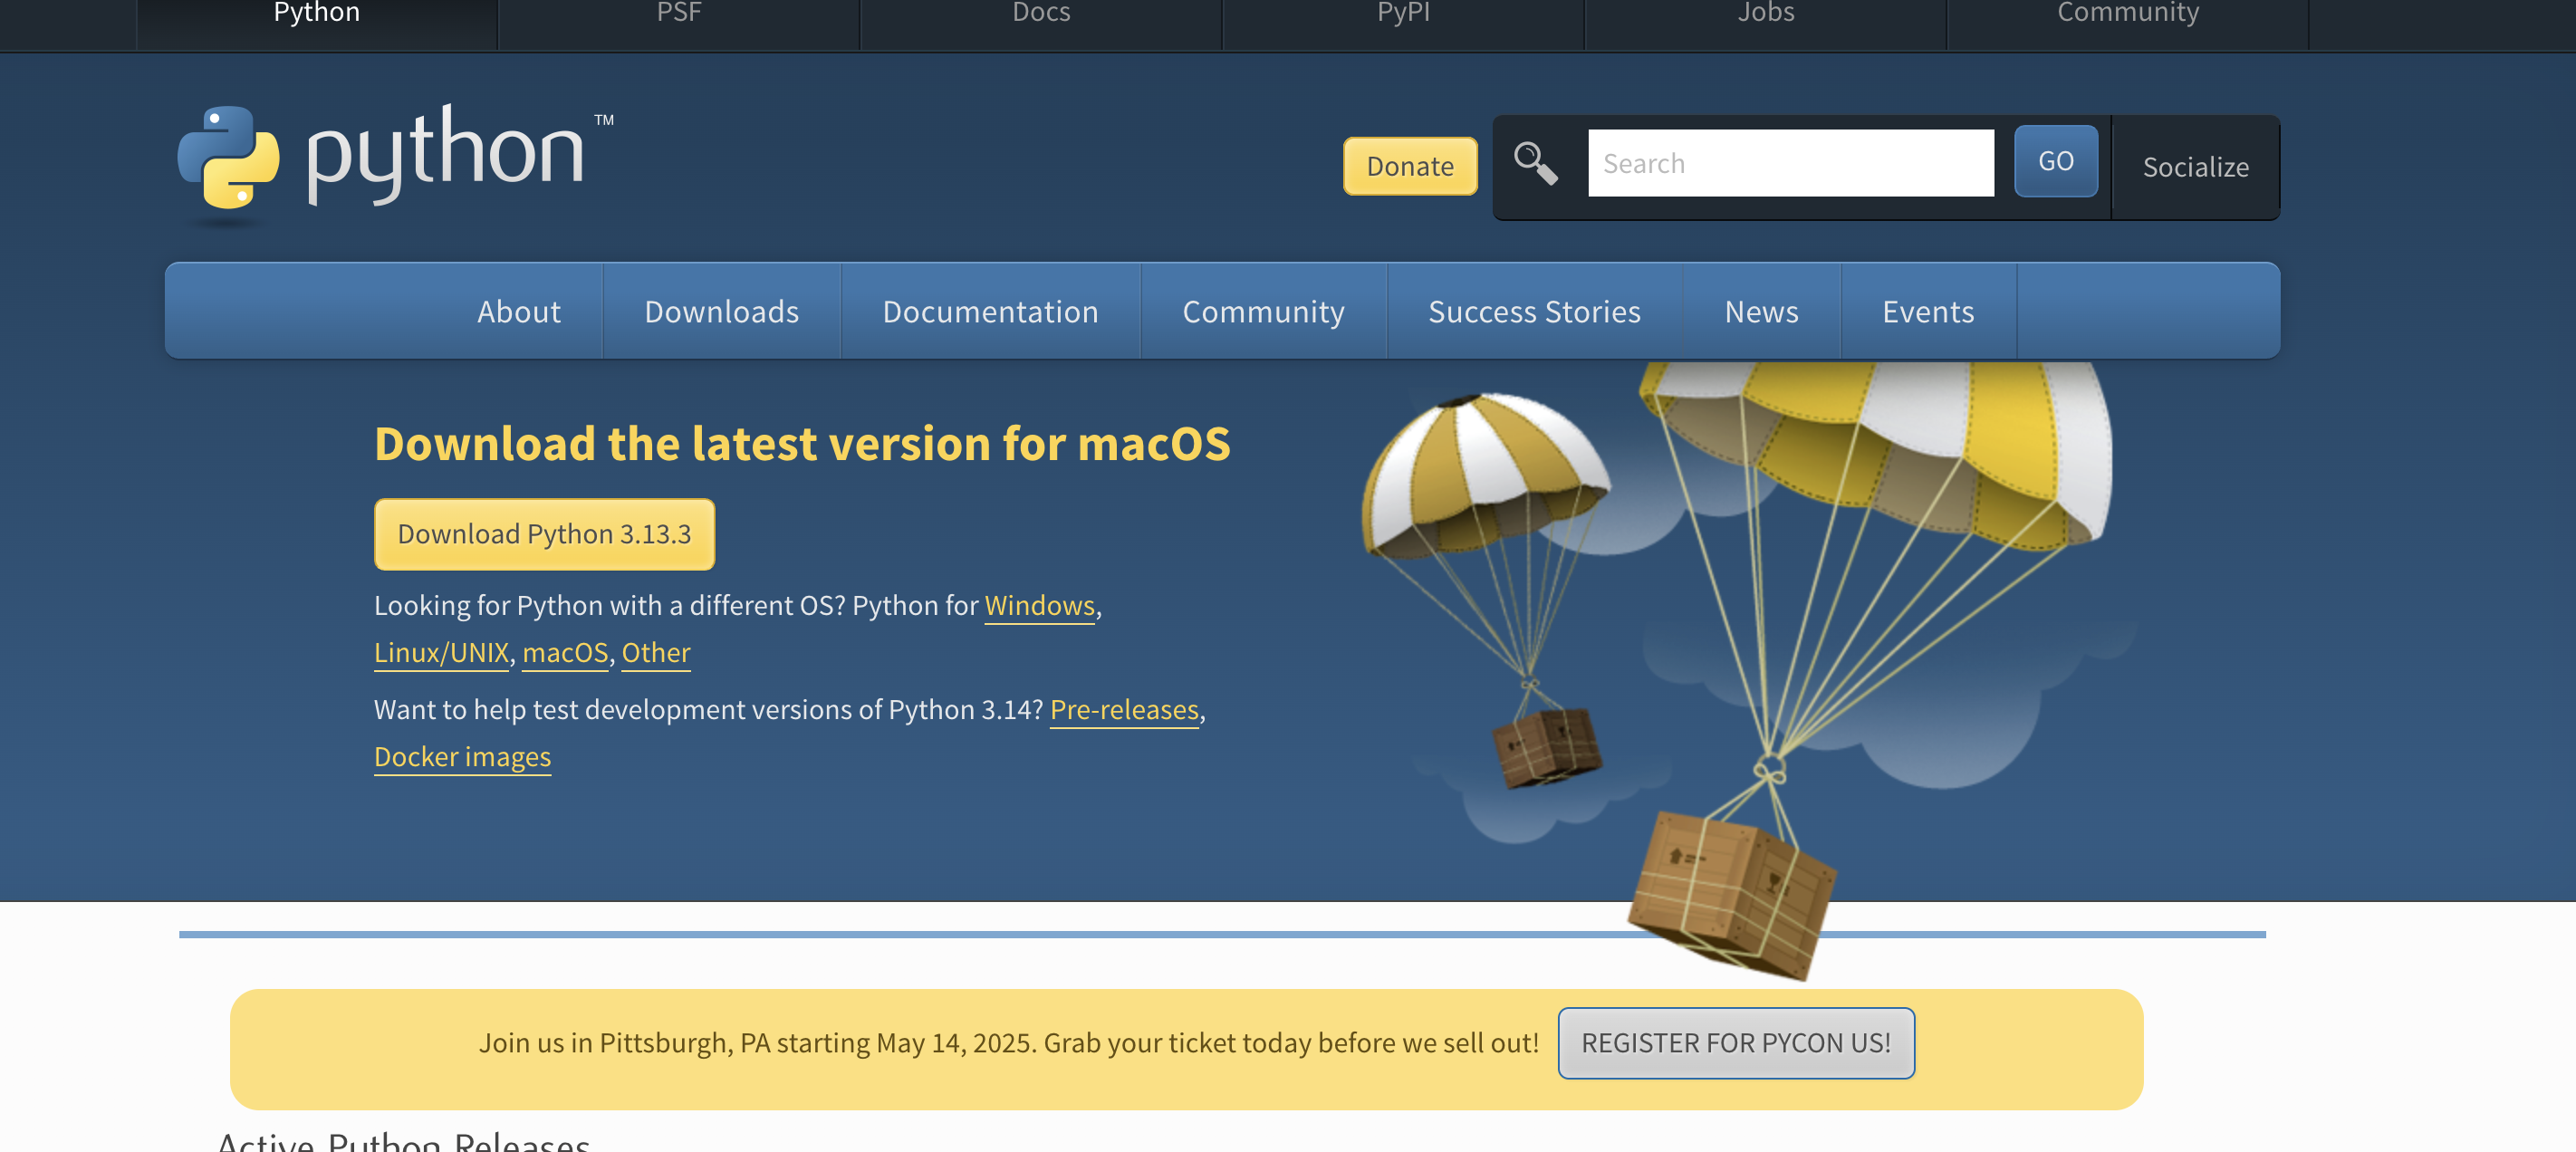
Task: Expand the Socialize menu
Action: click(x=2195, y=167)
